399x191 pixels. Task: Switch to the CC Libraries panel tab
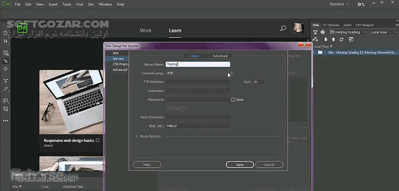point(331,25)
